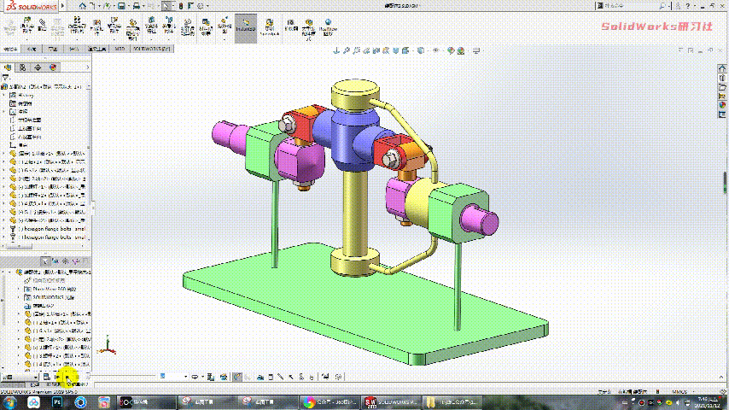The width and height of the screenshot is (729, 410).
Task: Click the Large Assembly Settings tool
Action: [x=308, y=29]
